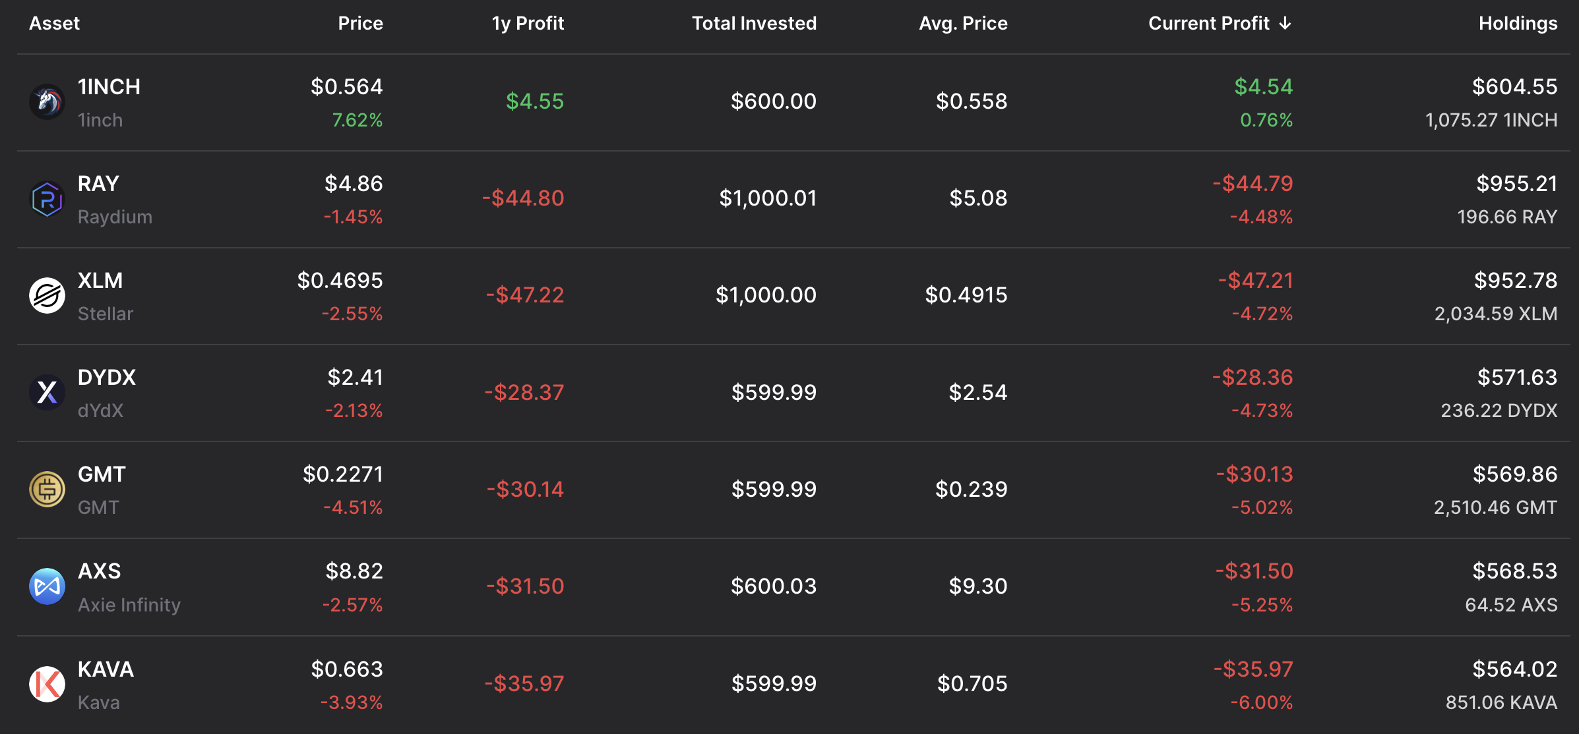Screen dimensions: 1579x734
Task: Click the Kava K logo icon
Action: [47, 684]
